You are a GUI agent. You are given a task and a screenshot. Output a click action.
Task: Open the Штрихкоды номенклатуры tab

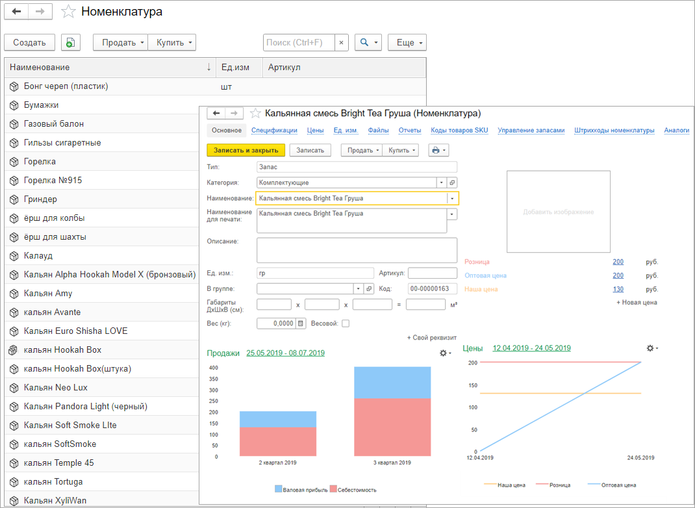pos(614,131)
